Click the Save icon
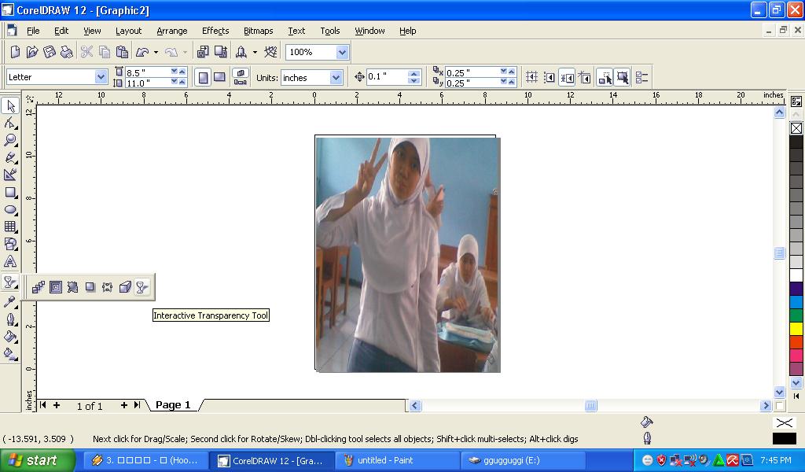This screenshot has width=805, height=472. click(50, 52)
